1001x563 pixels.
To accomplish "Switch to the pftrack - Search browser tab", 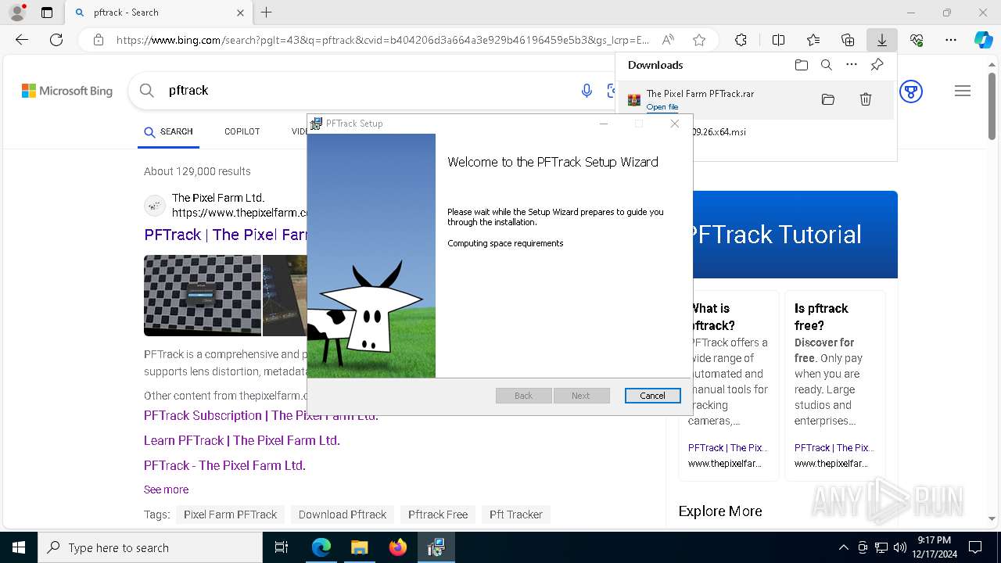I will [x=160, y=13].
